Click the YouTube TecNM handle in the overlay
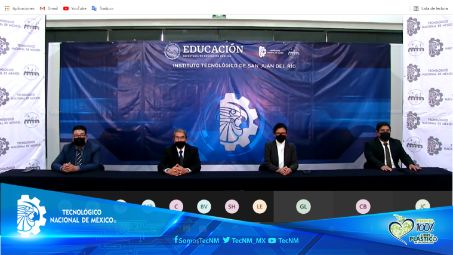The height and width of the screenshot is (255, 453). coord(283,240)
